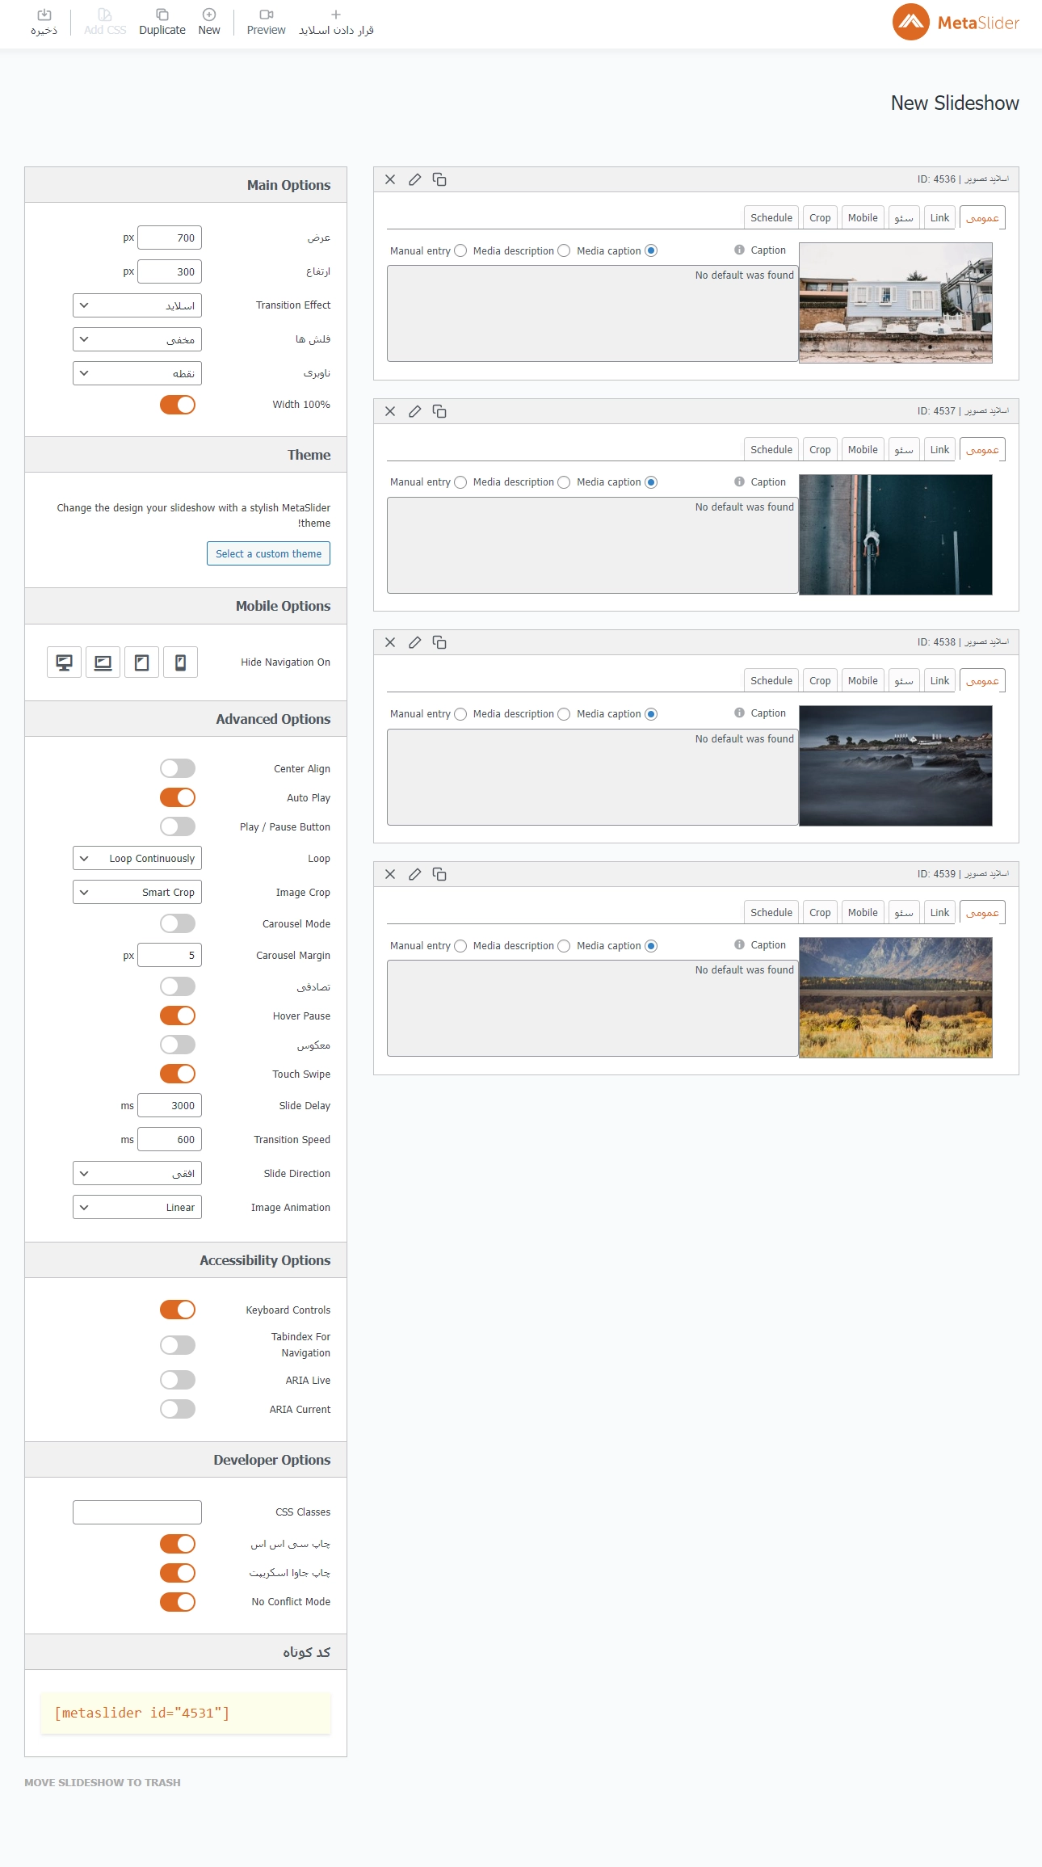Image resolution: width=1042 pixels, height=1867 pixels.
Task: Click the Slide Delay input field
Action: click(170, 1105)
